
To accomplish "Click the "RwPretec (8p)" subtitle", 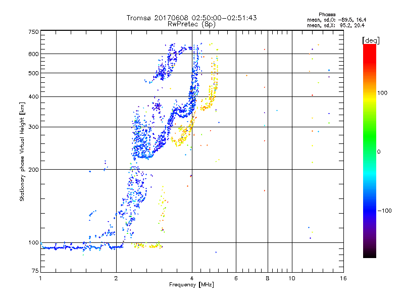I will (191, 24).
